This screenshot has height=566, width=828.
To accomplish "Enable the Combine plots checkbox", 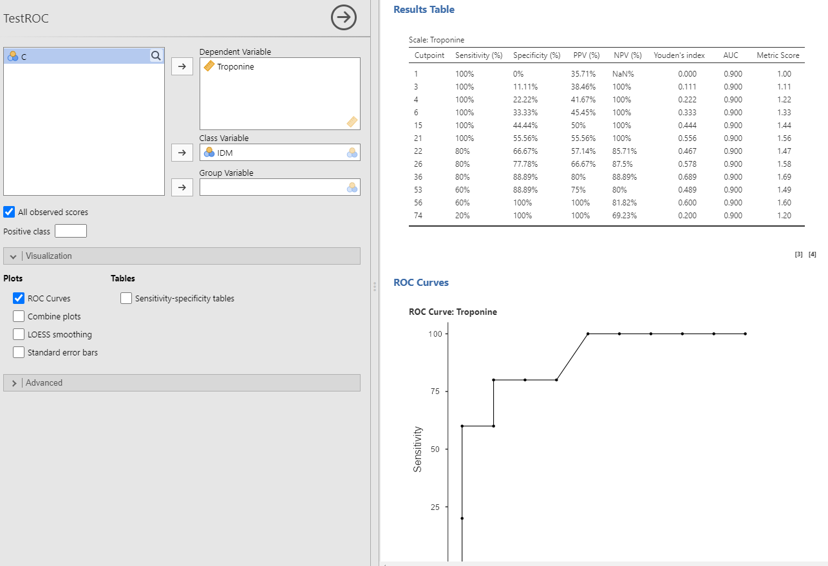I will pyautogui.click(x=19, y=316).
